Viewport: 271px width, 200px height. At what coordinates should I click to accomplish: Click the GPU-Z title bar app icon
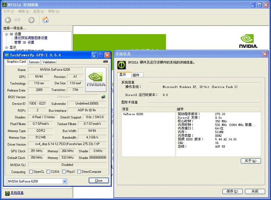pyautogui.click(x=7, y=55)
